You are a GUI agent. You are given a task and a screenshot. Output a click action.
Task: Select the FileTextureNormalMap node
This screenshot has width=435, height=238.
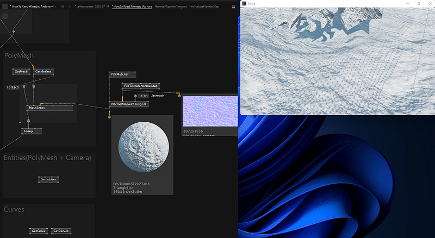[x=141, y=86]
